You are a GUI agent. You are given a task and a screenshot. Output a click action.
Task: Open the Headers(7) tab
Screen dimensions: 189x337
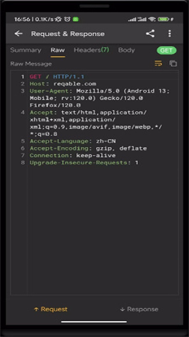[91, 50]
